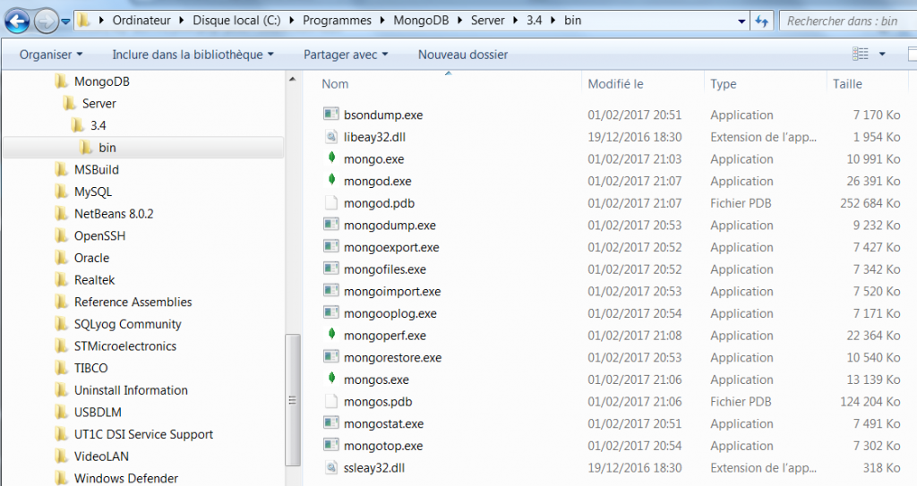Click the change view icon

[861, 54]
